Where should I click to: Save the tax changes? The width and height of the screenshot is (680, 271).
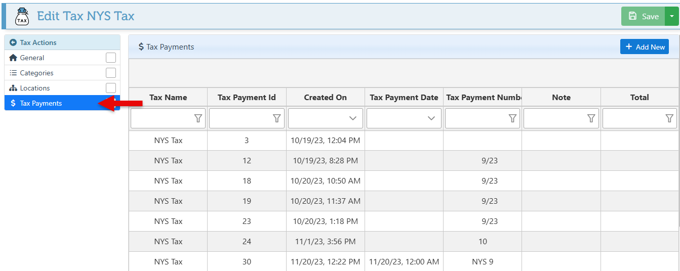(643, 16)
